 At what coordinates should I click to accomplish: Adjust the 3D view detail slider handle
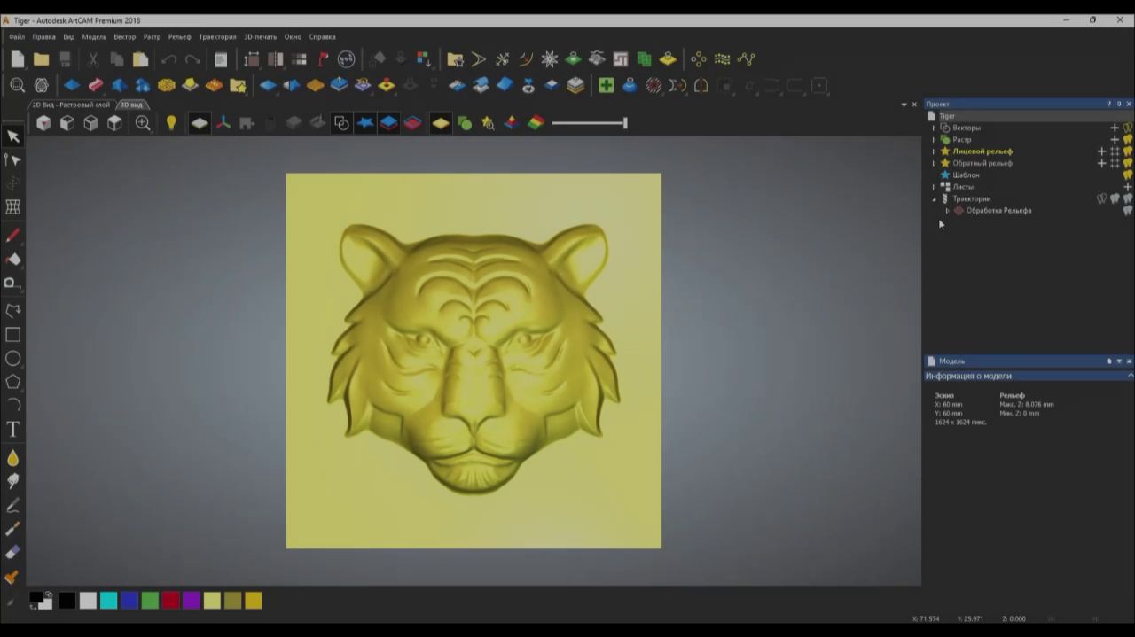(625, 123)
